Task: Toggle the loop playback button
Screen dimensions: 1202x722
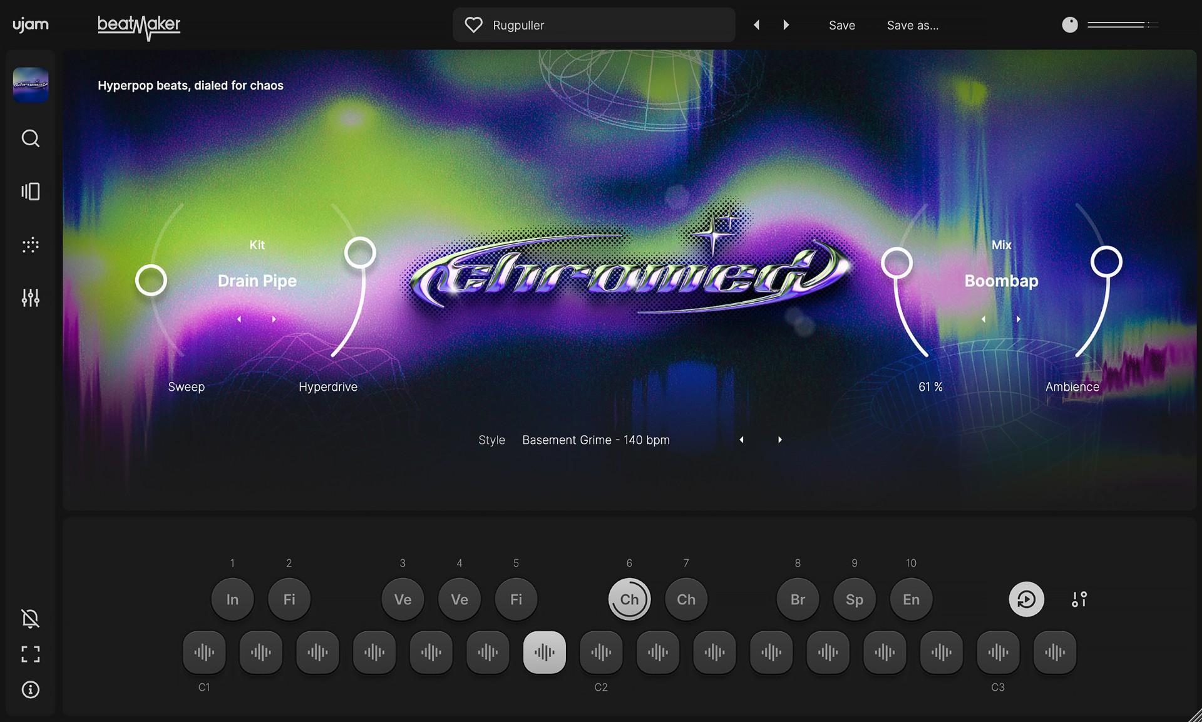Action: coord(1025,599)
